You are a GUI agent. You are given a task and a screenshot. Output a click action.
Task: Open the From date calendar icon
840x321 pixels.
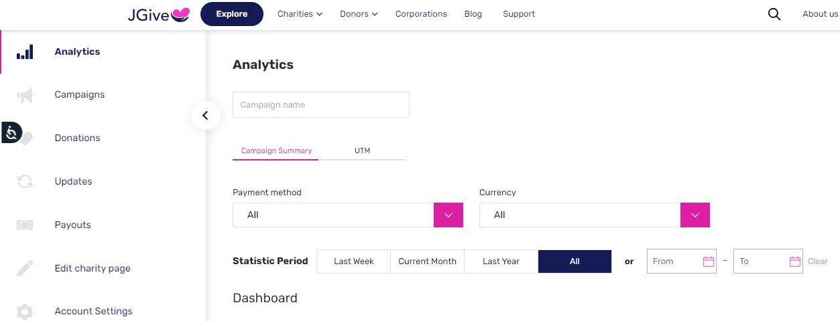(x=709, y=261)
